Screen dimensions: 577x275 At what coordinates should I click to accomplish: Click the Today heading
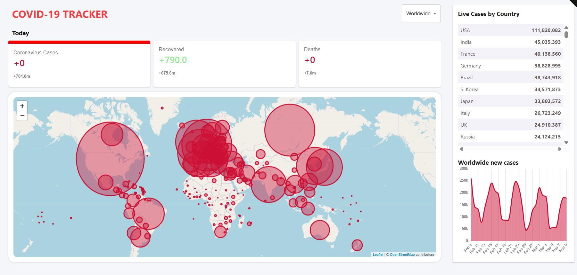coord(21,33)
